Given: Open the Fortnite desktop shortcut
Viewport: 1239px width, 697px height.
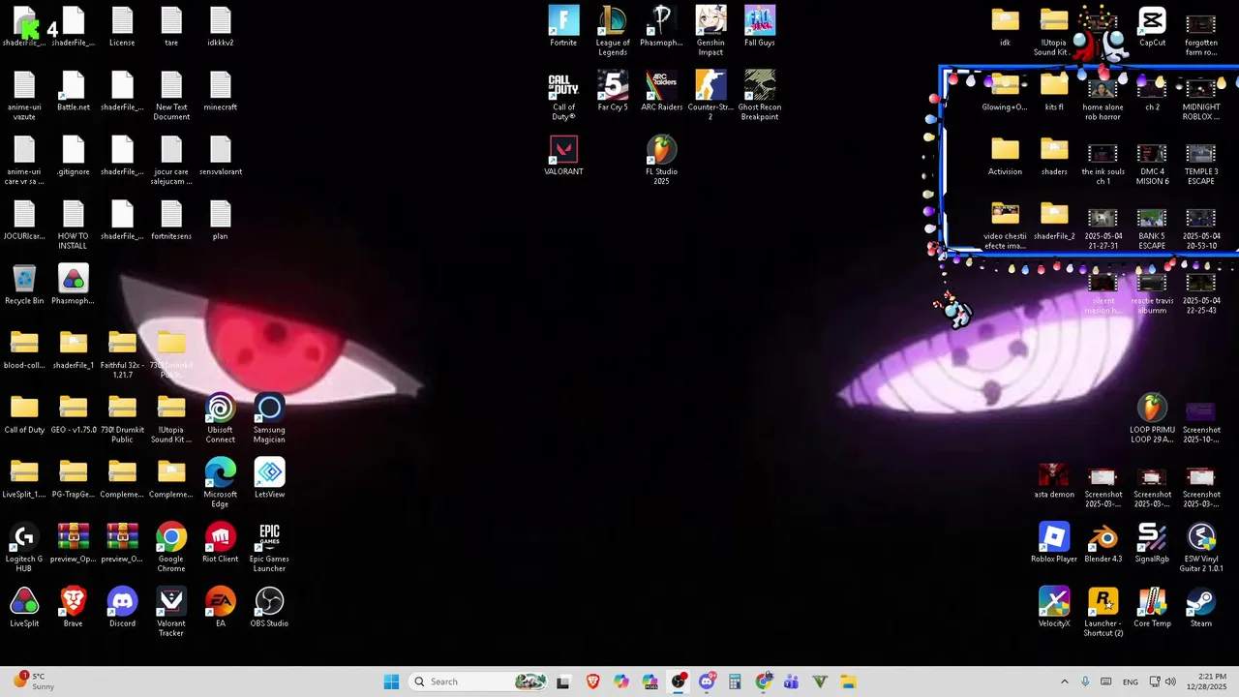Looking at the screenshot, I should pyautogui.click(x=563, y=26).
